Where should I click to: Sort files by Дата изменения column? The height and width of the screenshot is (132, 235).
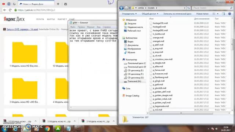coord(202,19)
